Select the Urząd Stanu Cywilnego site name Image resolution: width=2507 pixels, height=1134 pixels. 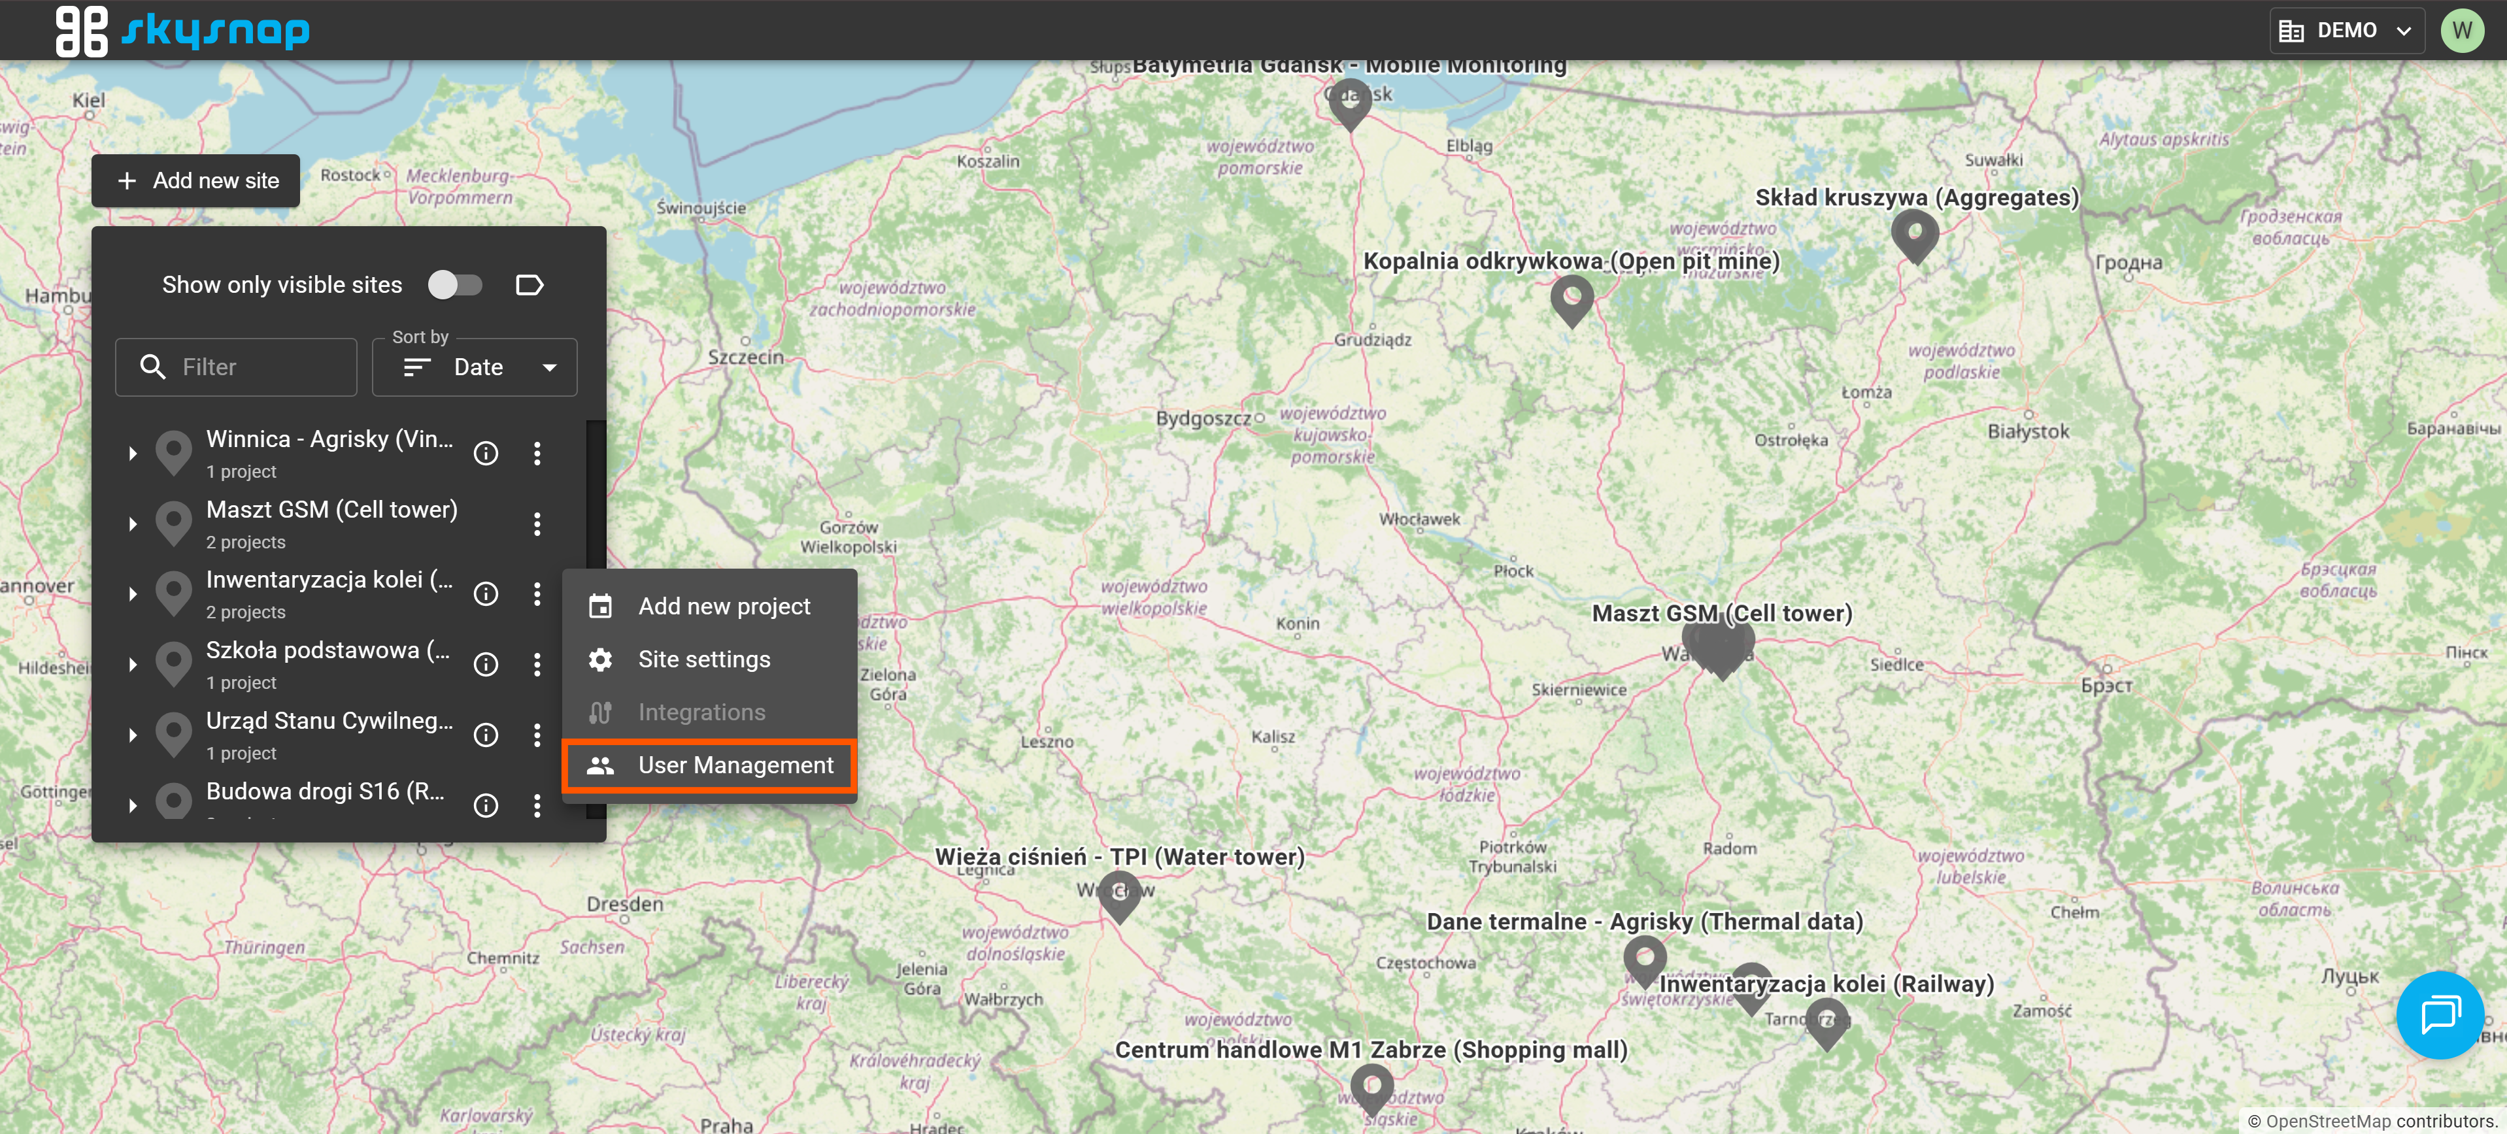(x=330, y=722)
